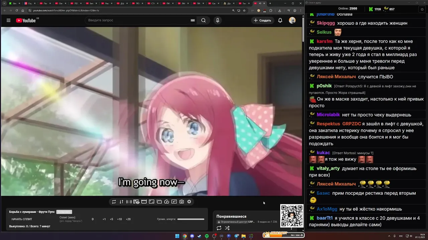This screenshot has height=240, width=428.
Task: Click НАЧАТЬ СПЛИТ button
Action: (22, 219)
